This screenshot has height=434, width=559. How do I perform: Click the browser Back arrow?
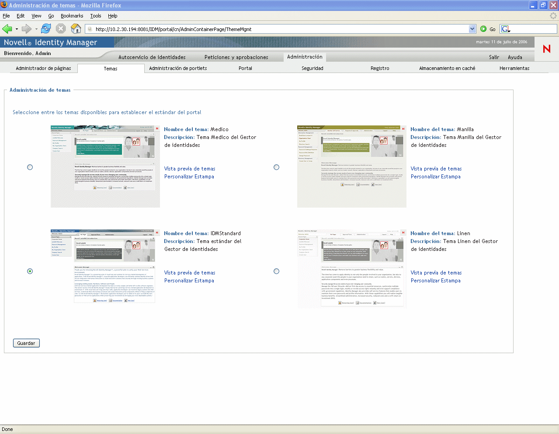click(x=7, y=29)
